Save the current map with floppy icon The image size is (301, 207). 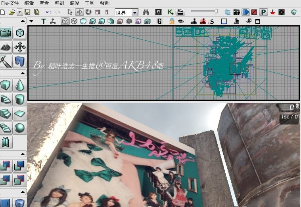click(27, 12)
